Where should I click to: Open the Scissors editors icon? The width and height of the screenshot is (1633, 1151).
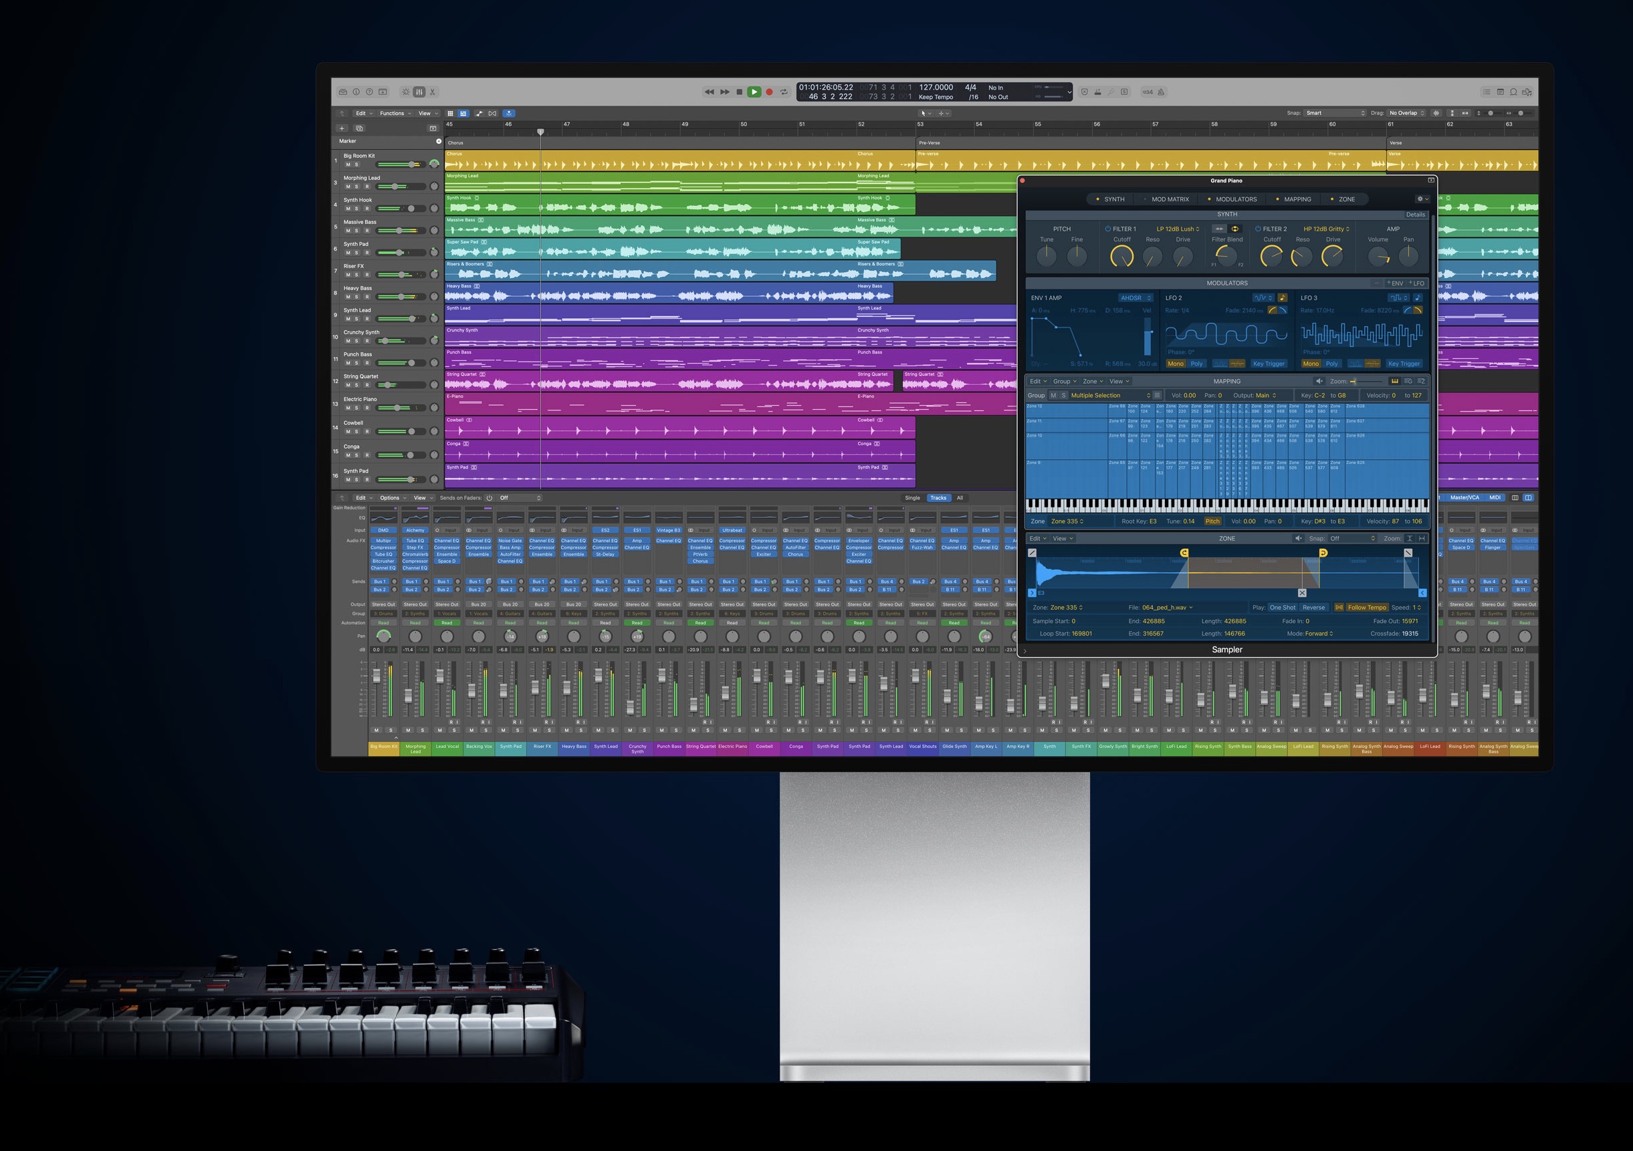click(x=433, y=92)
